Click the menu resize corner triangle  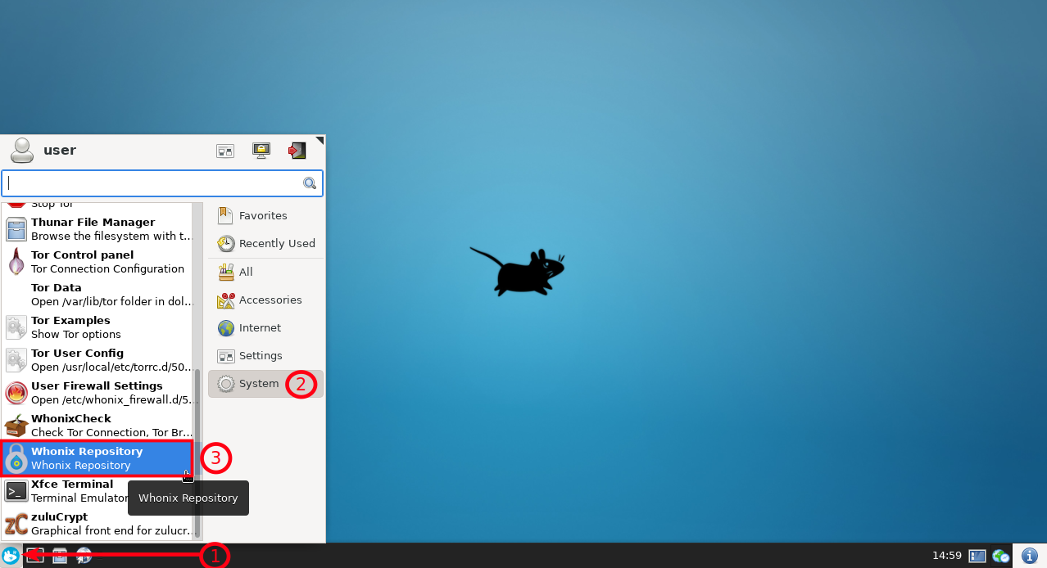coord(320,140)
